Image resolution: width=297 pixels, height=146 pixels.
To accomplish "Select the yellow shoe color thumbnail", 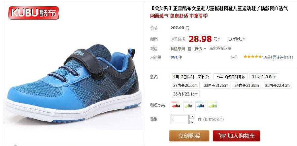I will (x=213, y=106).
